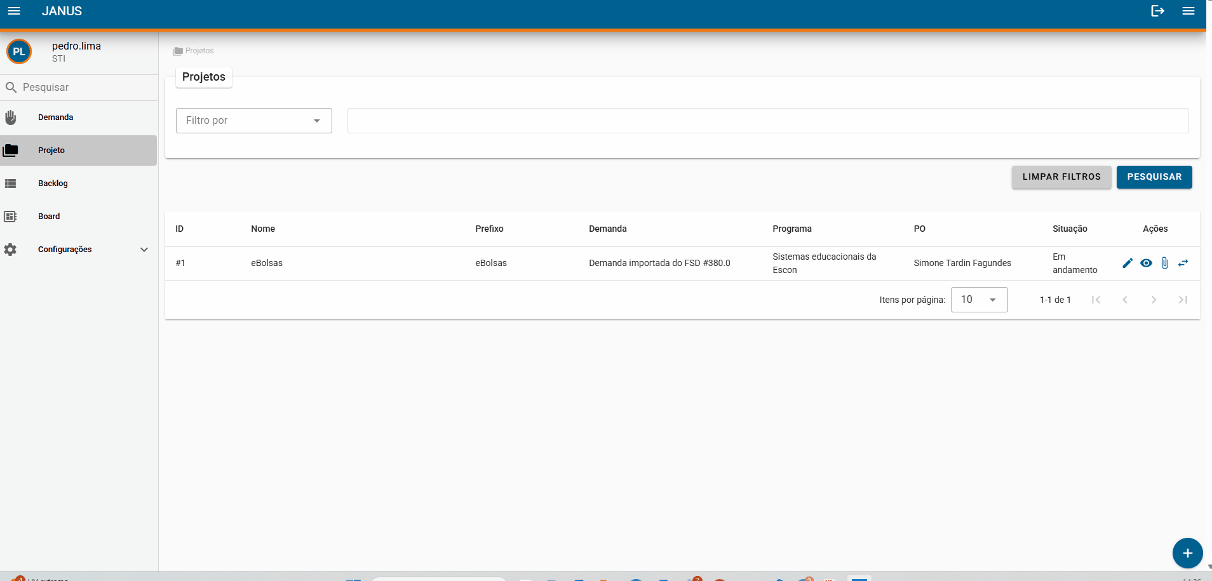Click the Configurações gear icon
Viewport: 1212px width, 581px height.
coord(10,250)
